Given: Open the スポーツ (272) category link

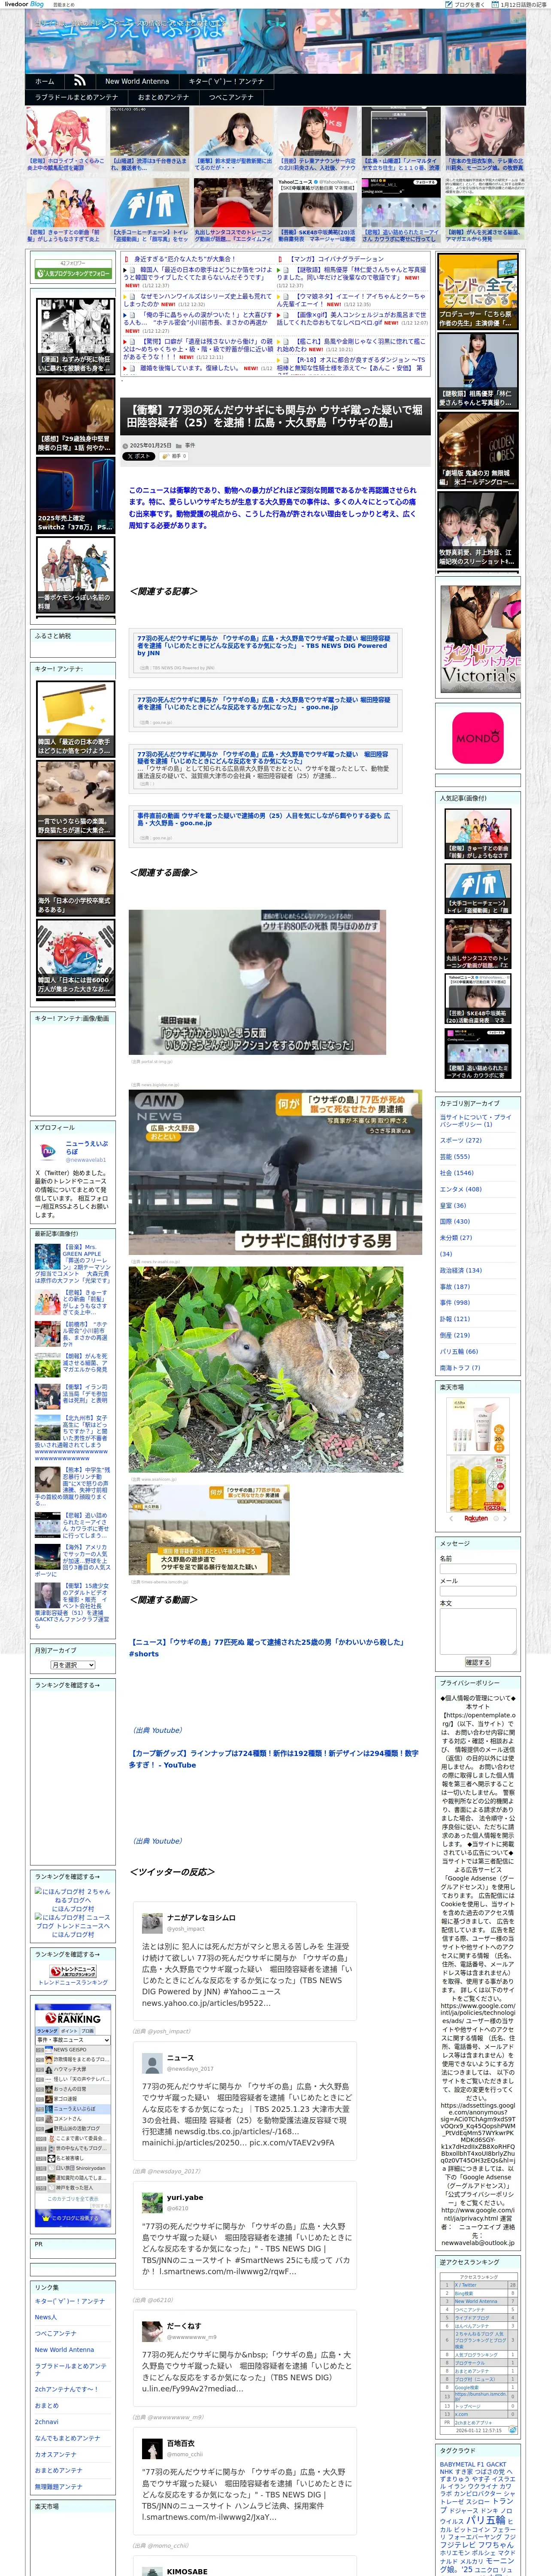Looking at the screenshot, I should point(460,1139).
